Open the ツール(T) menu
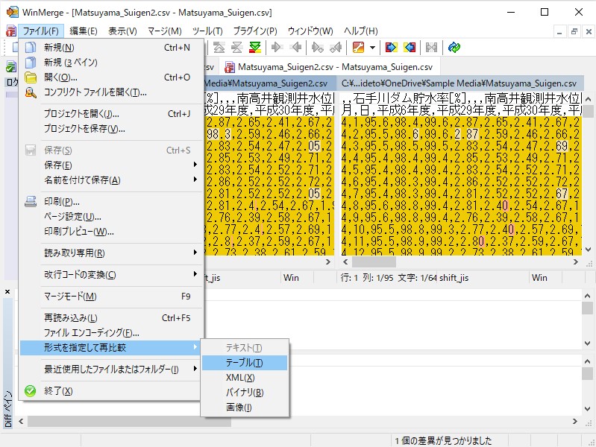Screen dimensions: 596x447 (207, 31)
